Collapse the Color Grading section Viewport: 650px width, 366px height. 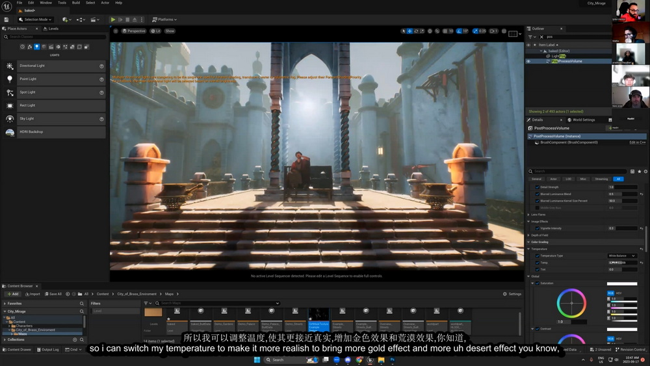coord(528,242)
